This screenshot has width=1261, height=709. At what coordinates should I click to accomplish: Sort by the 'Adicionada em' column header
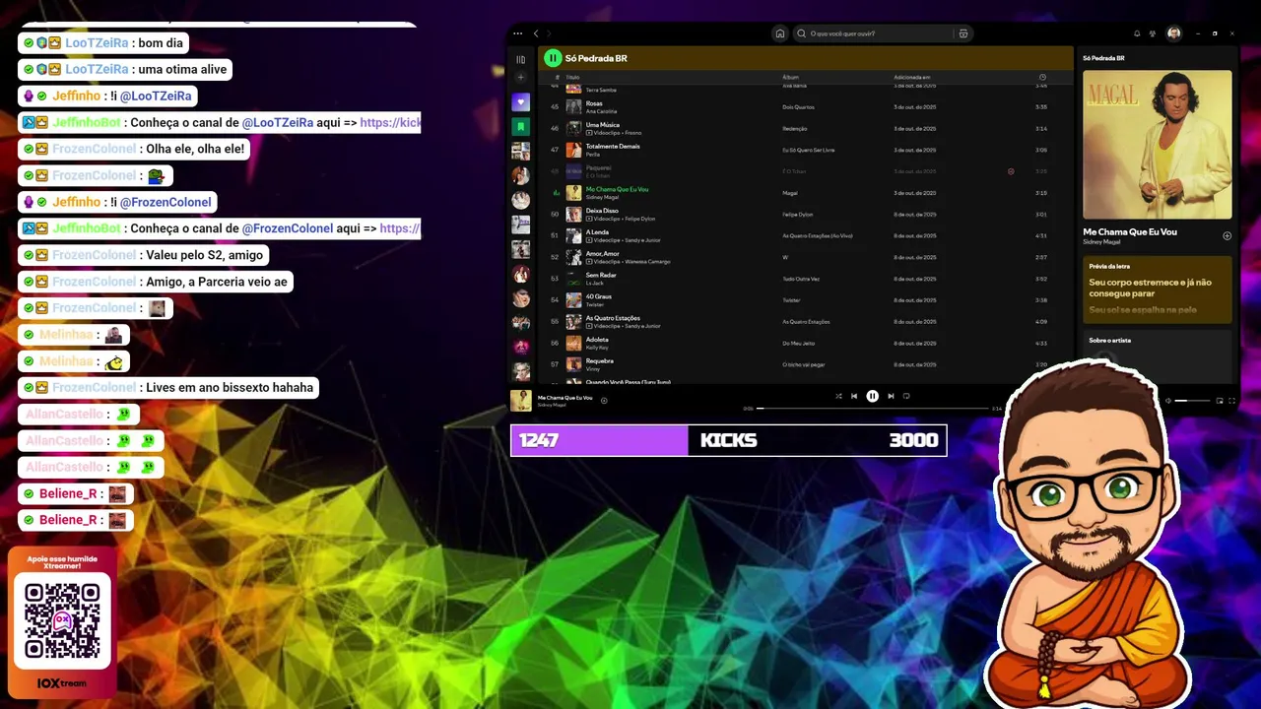point(912,77)
